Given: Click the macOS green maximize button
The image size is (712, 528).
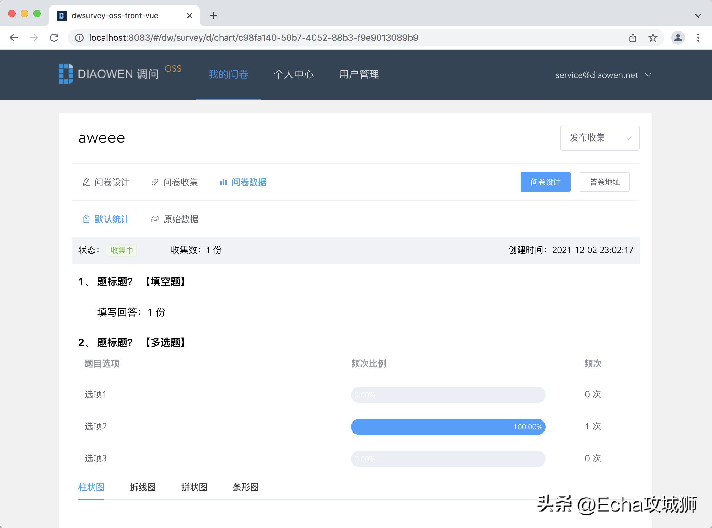Looking at the screenshot, I should [37, 13].
